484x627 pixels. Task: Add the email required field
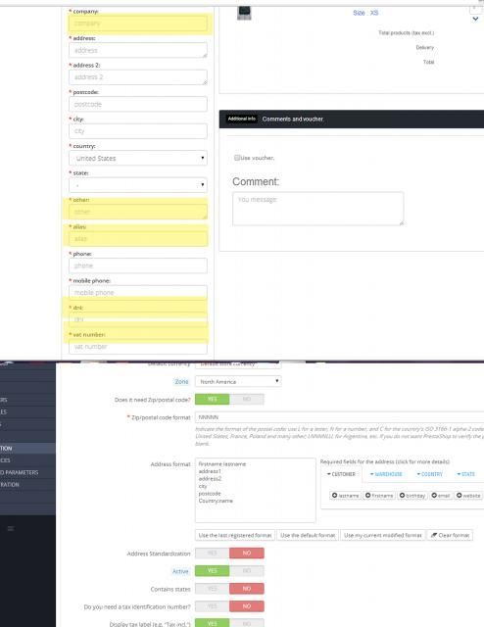coord(441,496)
